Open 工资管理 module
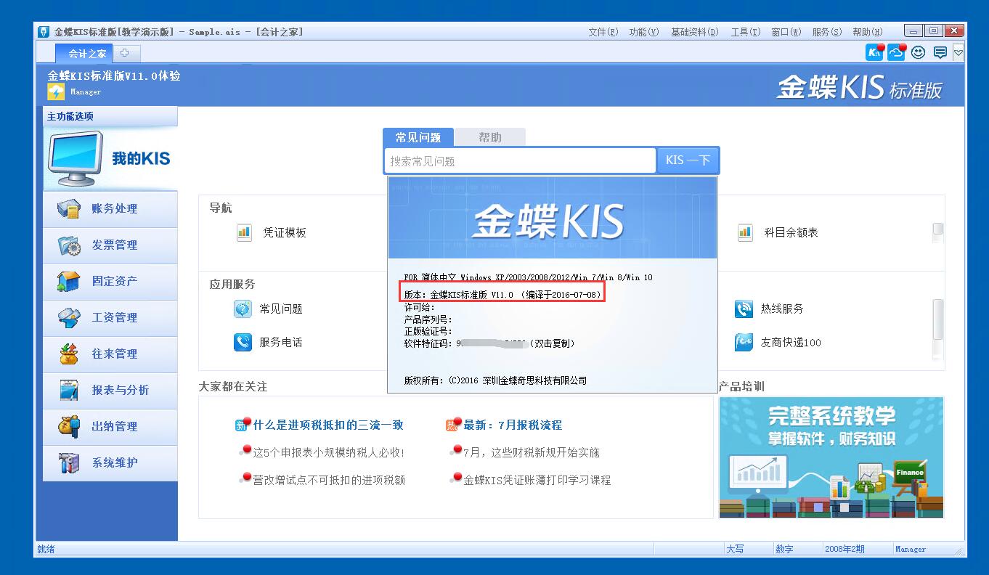This screenshot has height=575, width=989. pyautogui.click(x=110, y=318)
